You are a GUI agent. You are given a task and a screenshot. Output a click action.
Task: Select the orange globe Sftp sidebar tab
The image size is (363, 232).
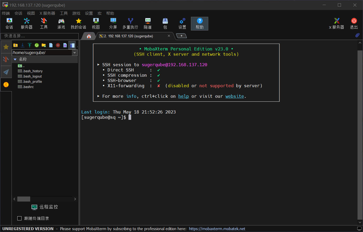[6, 84]
